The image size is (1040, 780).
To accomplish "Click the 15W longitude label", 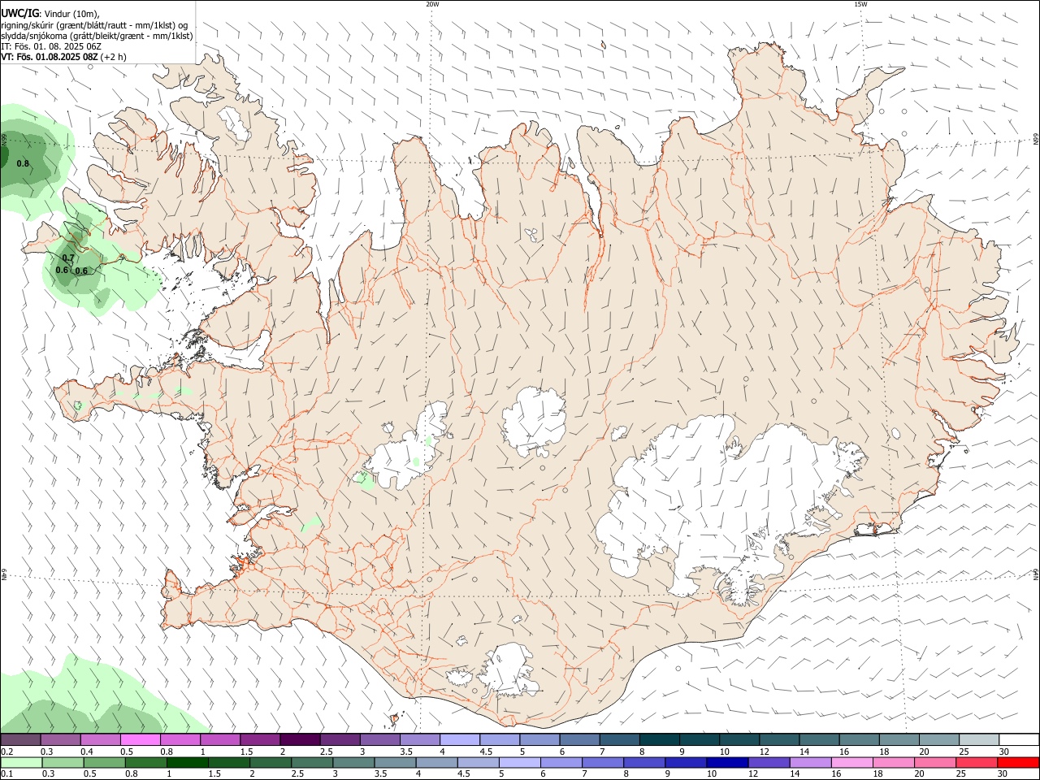I will click(x=860, y=4).
